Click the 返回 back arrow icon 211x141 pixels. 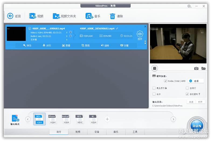point(10,16)
